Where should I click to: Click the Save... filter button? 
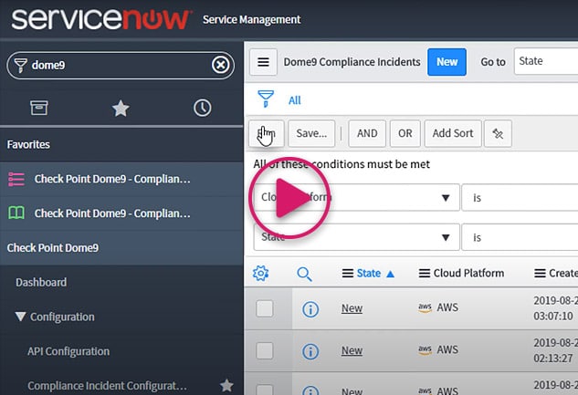311,133
